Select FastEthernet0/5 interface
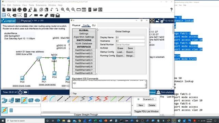 [84, 63]
